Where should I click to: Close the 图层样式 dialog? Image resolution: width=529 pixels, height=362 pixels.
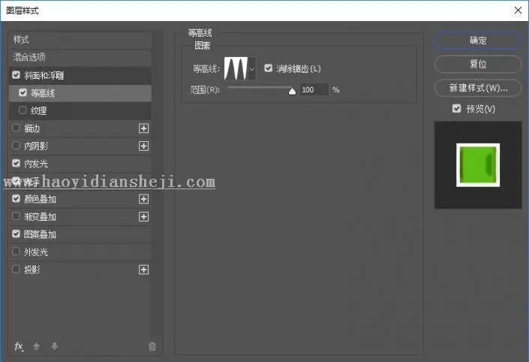(518, 10)
